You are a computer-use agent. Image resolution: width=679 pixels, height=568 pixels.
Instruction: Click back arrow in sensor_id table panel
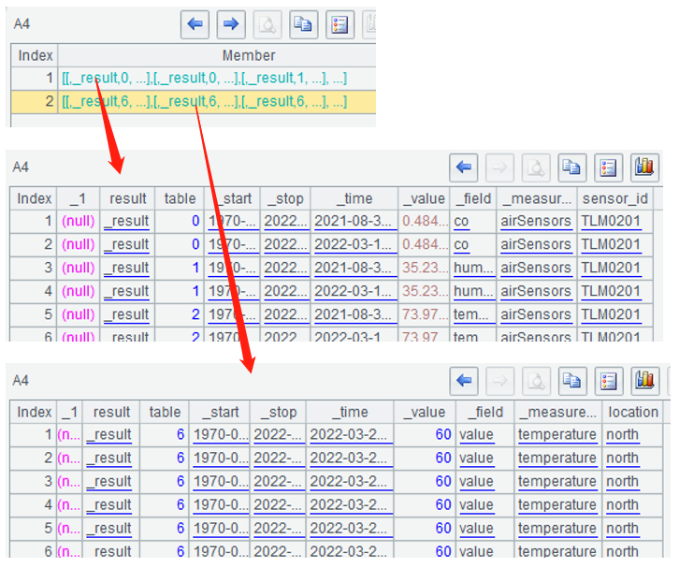tap(464, 167)
